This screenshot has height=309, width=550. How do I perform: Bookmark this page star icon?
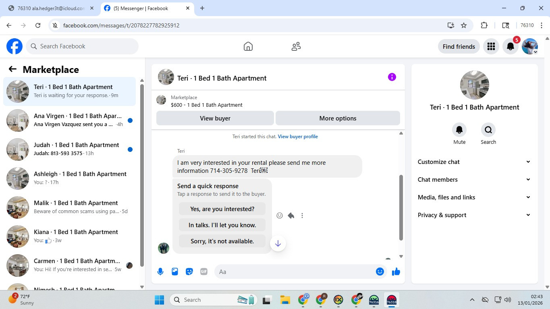[464, 25]
